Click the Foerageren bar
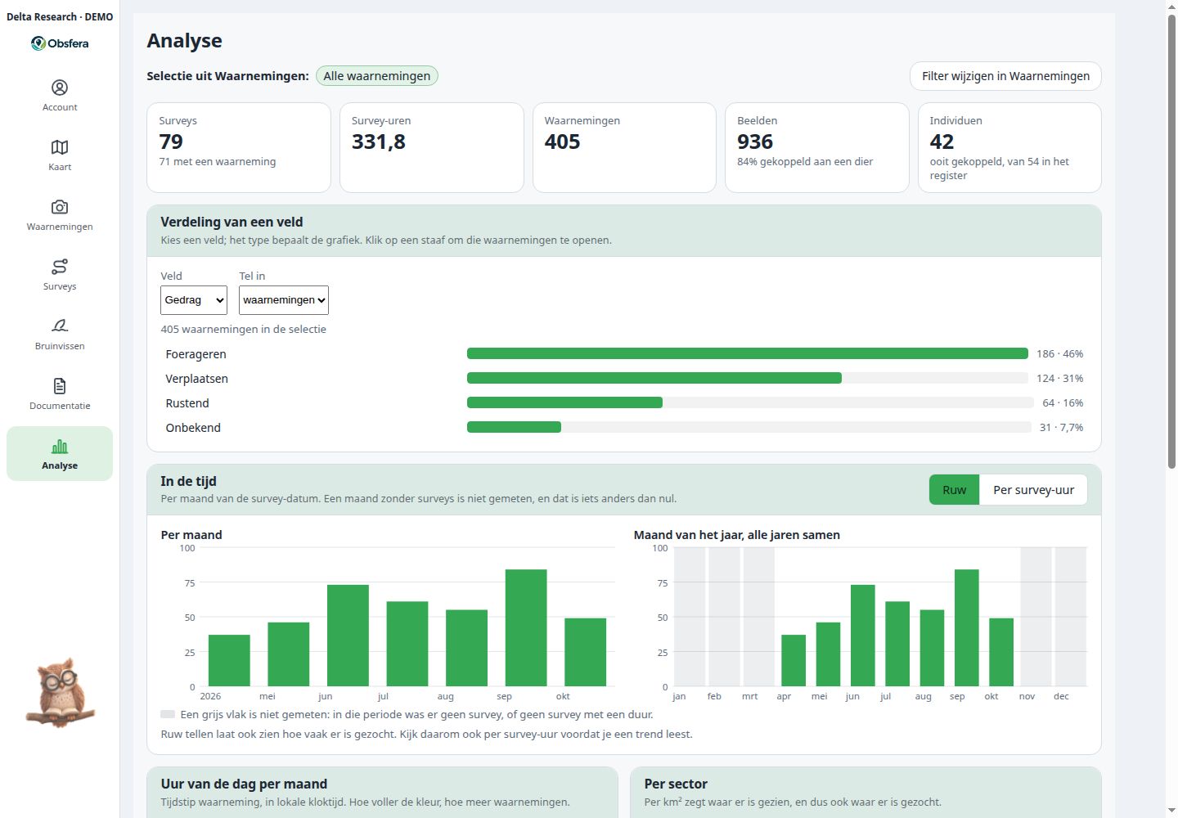This screenshot has height=818, width=1178. (747, 353)
